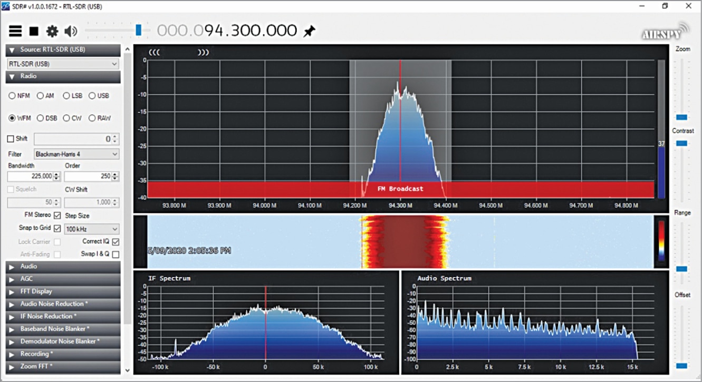The height and width of the screenshot is (382, 702).
Task: Click the Bandwidth input field
Action: point(30,176)
